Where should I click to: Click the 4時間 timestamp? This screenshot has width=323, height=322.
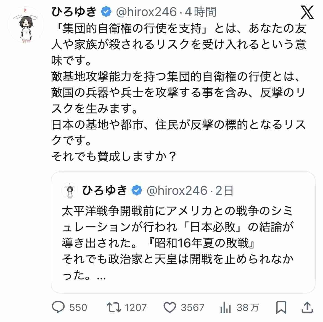[x=200, y=12]
